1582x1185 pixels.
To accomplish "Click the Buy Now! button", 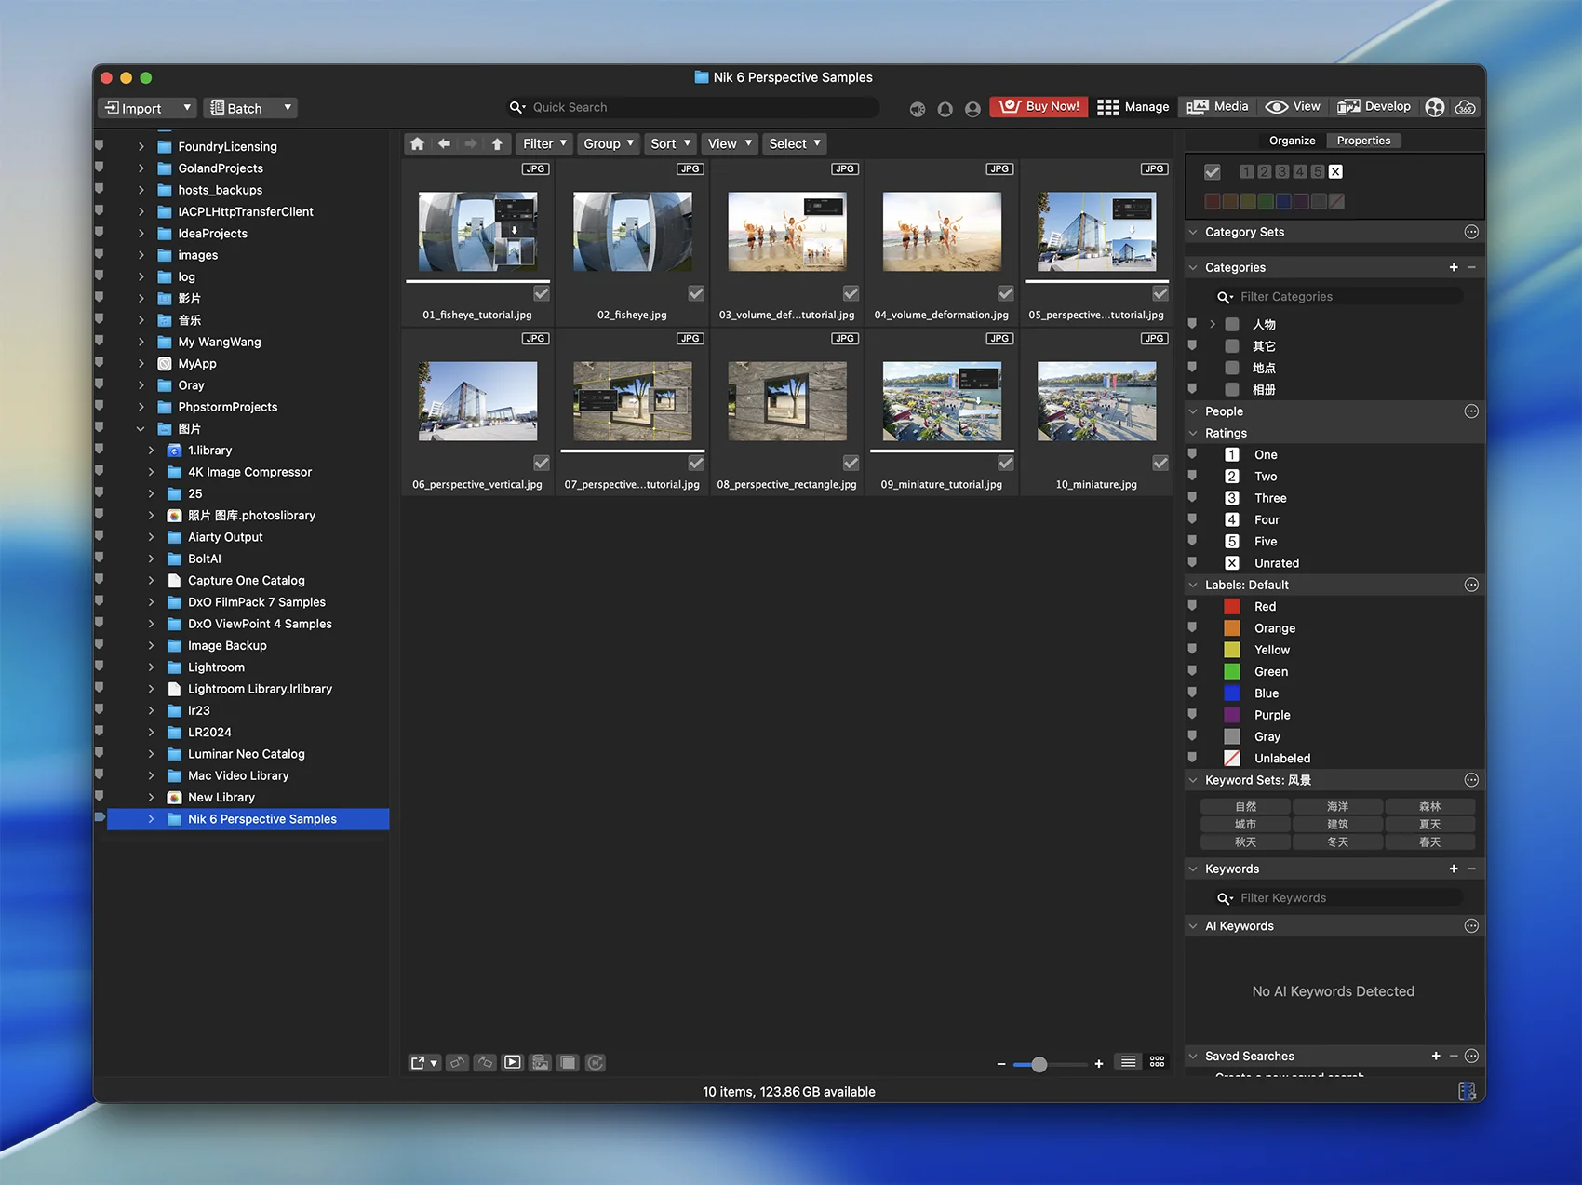I will tap(1039, 107).
